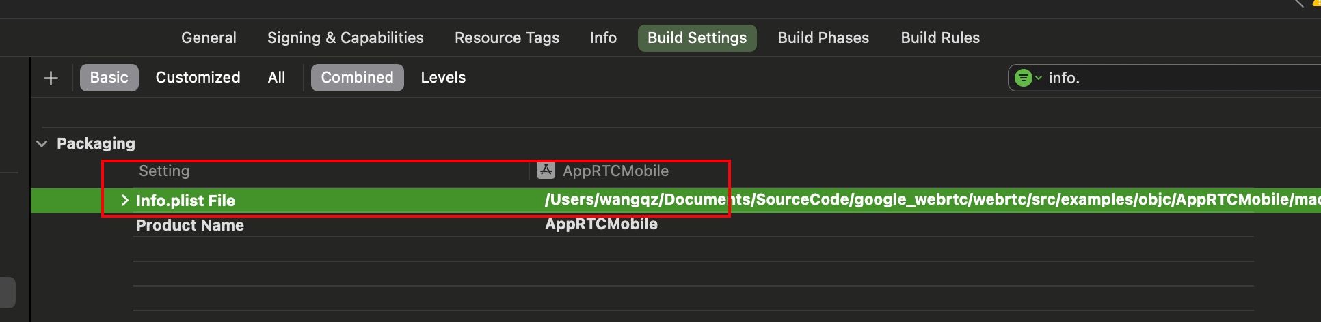Select the Build Phases tab
Viewport: 1321px width, 322px height.
click(x=823, y=38)
